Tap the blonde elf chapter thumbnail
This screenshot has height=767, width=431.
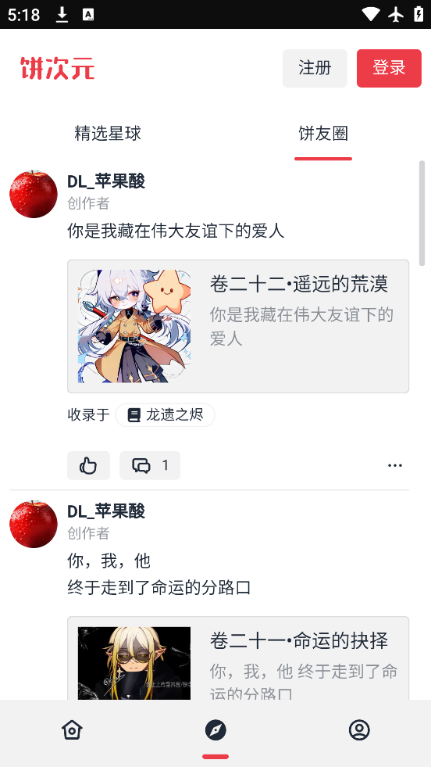click(x=134, y=663)
